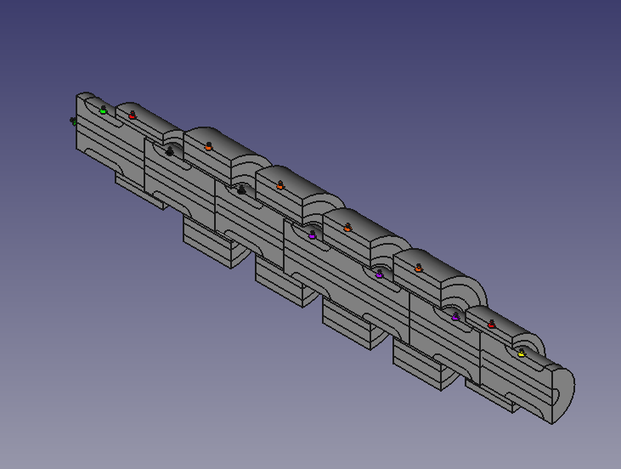Screen dimensions: 621x469
Task: Select the rightmost black marker
Action: pos(241,189)
